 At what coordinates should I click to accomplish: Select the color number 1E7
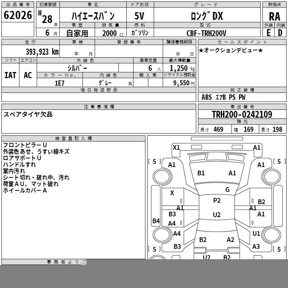click(x=59, y=83)
